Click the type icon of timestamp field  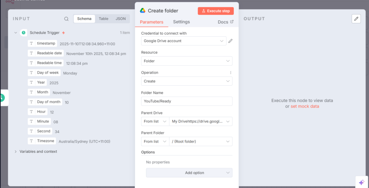31,43
